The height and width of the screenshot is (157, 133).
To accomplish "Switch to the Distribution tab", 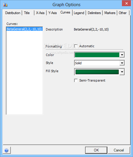I will coord(13,13).
